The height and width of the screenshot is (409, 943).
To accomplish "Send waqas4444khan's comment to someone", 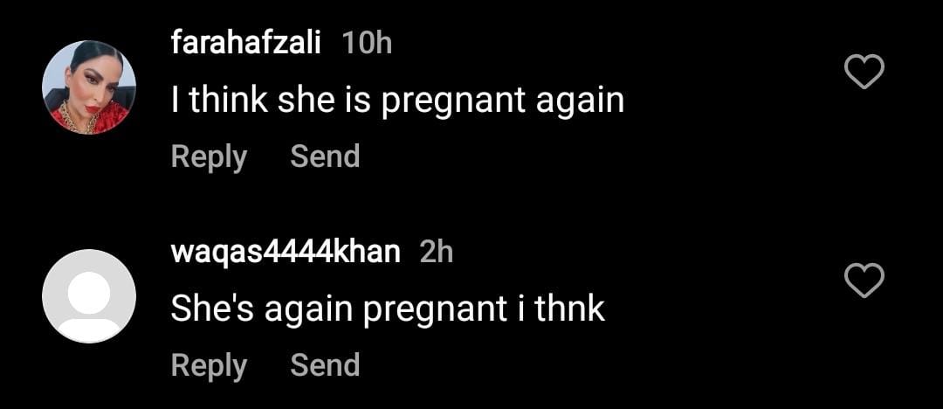I will pos(325,365).
